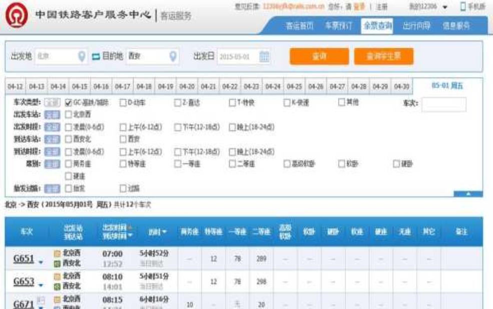Click G653 二等座 count 298
493x309 pixels.
pos(261,281)
